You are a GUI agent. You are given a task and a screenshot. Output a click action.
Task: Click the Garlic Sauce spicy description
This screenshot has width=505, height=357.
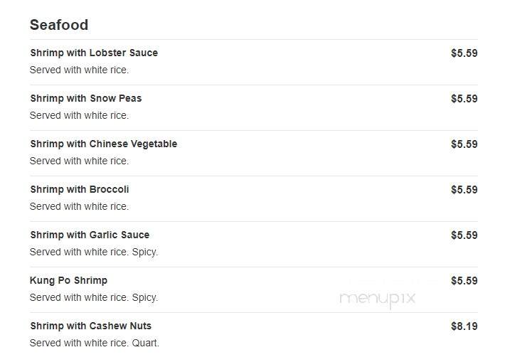(94, 252)
